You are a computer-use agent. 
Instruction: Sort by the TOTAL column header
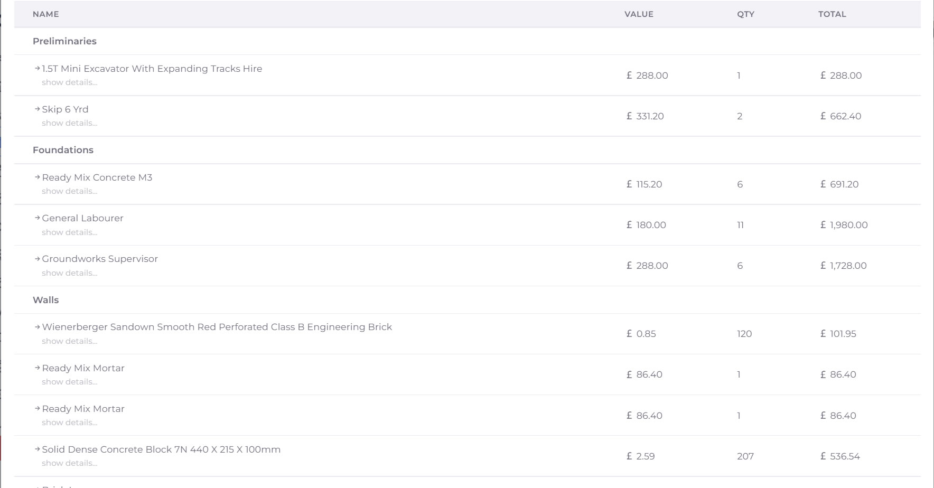832,14
